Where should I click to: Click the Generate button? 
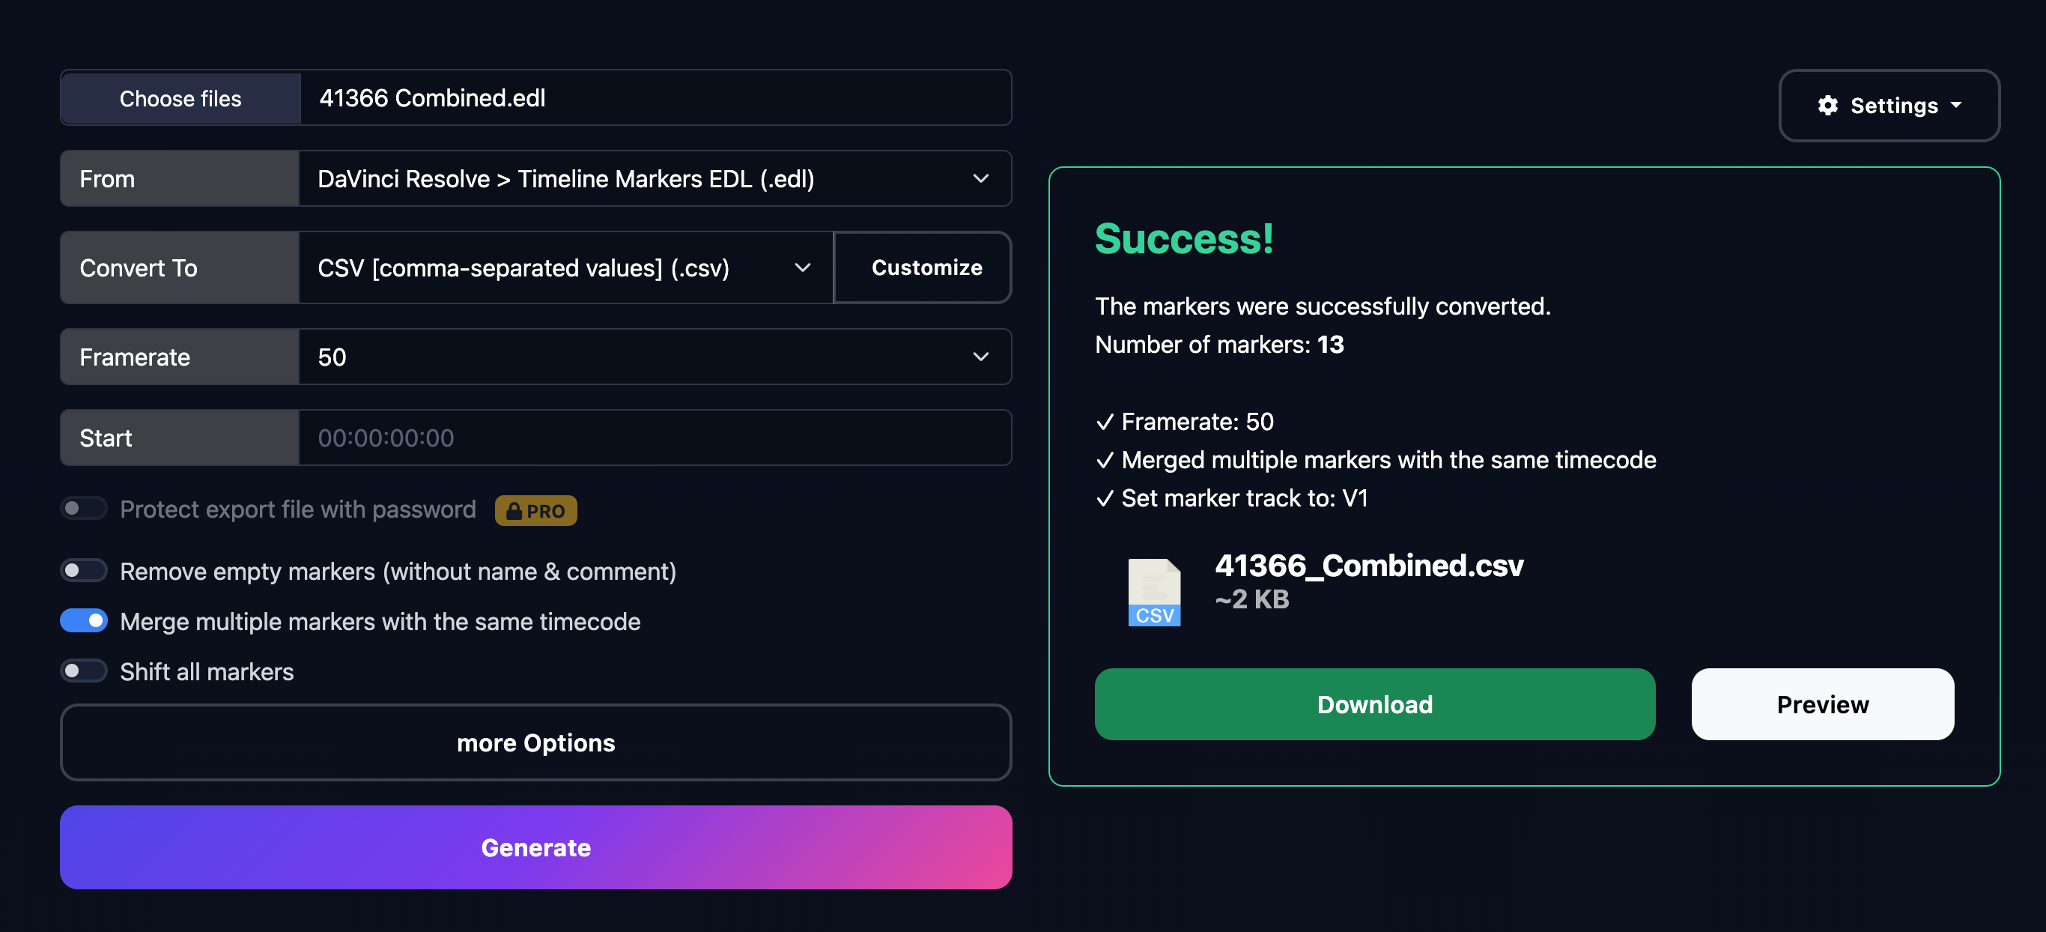coord(536,847)
